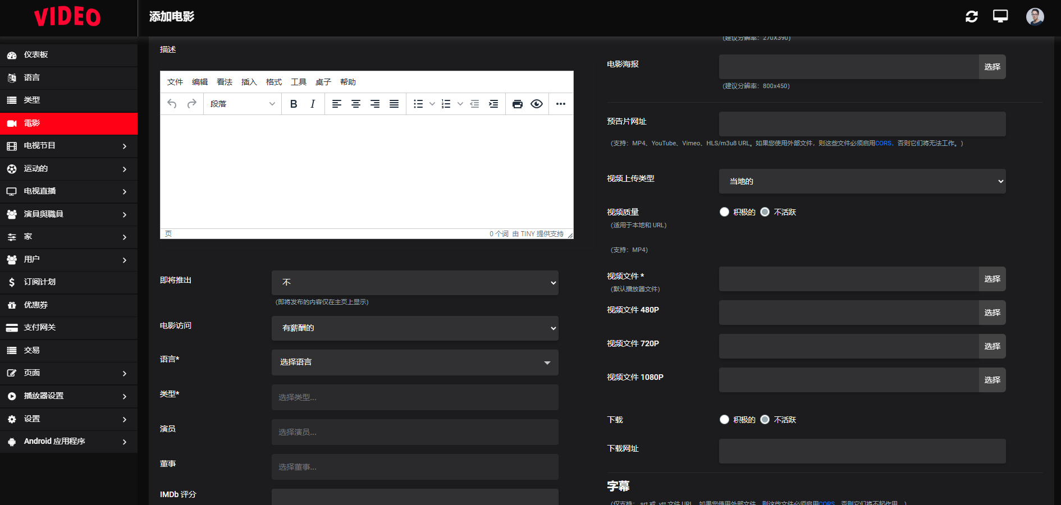Click the 预告片网址 input field

click(x=862, y=124)
